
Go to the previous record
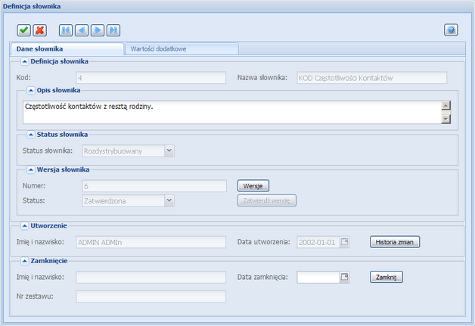(82, 30)
